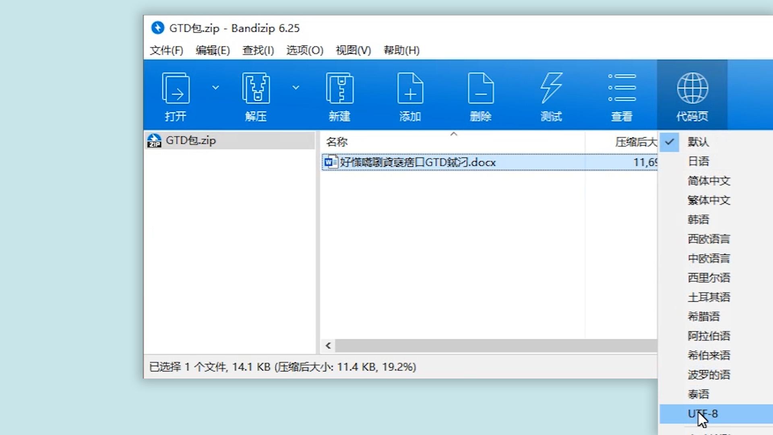Screen dimensions: 773x435
Task: Expand the Extract button dropdown arrow
Action: [x=296, y=87]
